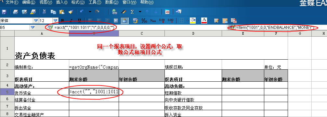This screenshot has height=117, width=327.
Task: Click the yellow fill color bucket swatch
Action: click(193, 20)
